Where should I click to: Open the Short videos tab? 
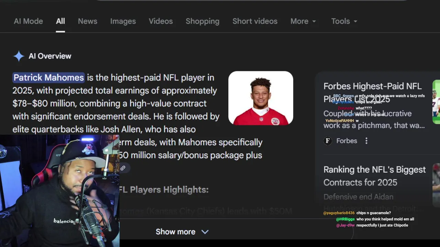[255, 21]
